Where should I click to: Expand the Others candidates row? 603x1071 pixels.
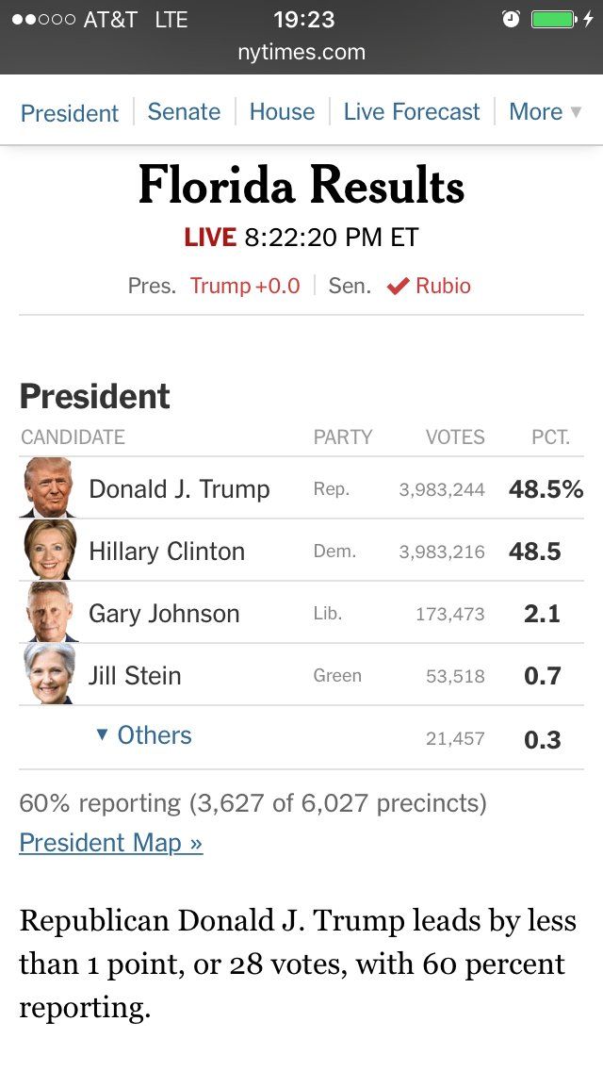click(x=144, y=735)
